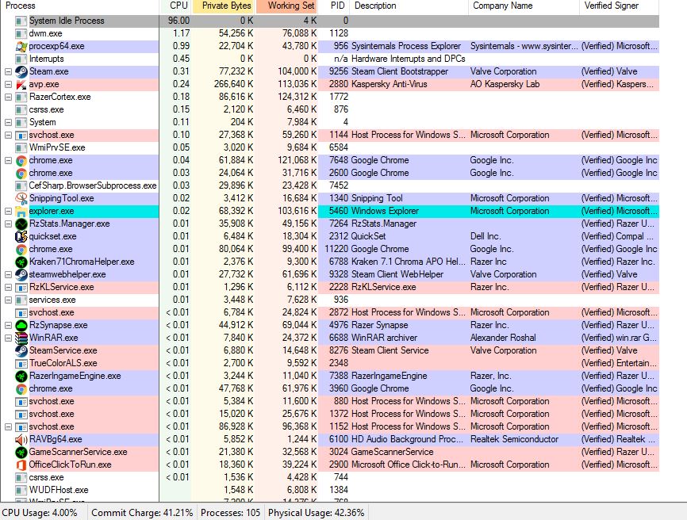This screenshot has width=687, height=520.
Task: Sort by the Private Bytes column header
Action: [224, 6]
